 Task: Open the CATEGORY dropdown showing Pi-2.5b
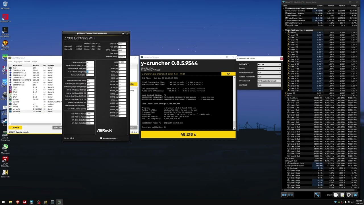pos(269,64)
